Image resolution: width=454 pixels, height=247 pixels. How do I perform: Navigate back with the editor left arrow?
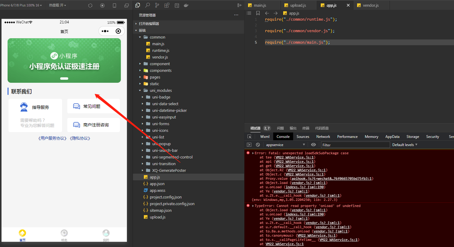coord(267,13)
